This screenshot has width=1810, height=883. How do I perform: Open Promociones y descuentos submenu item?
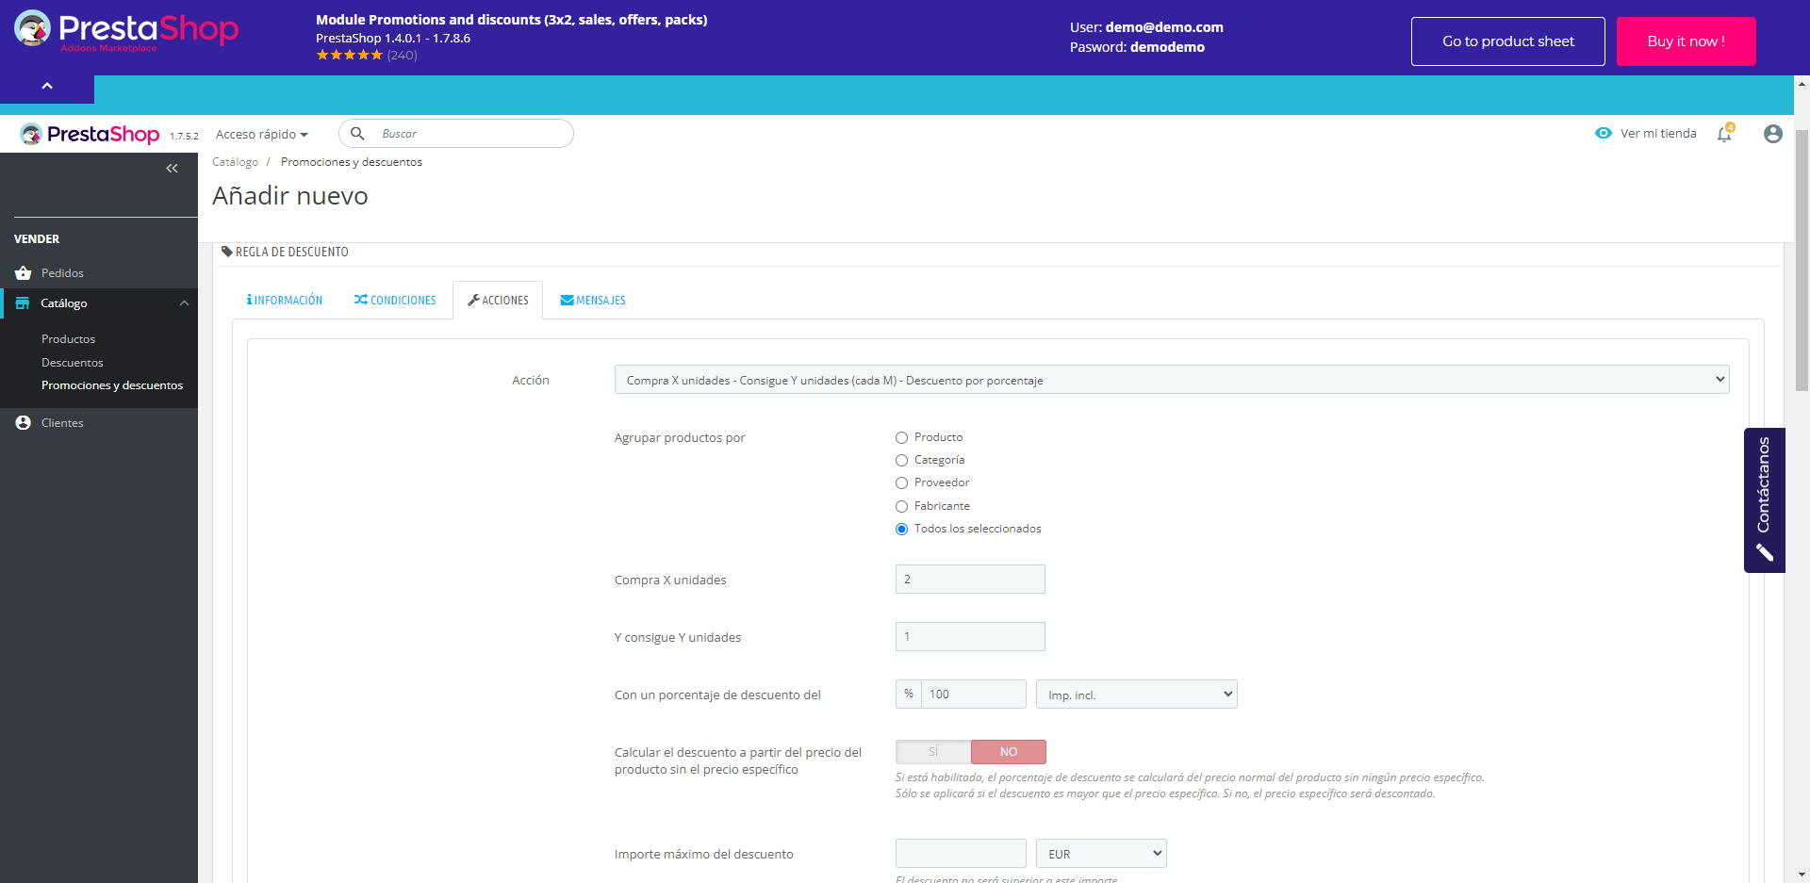pos(112,385)
